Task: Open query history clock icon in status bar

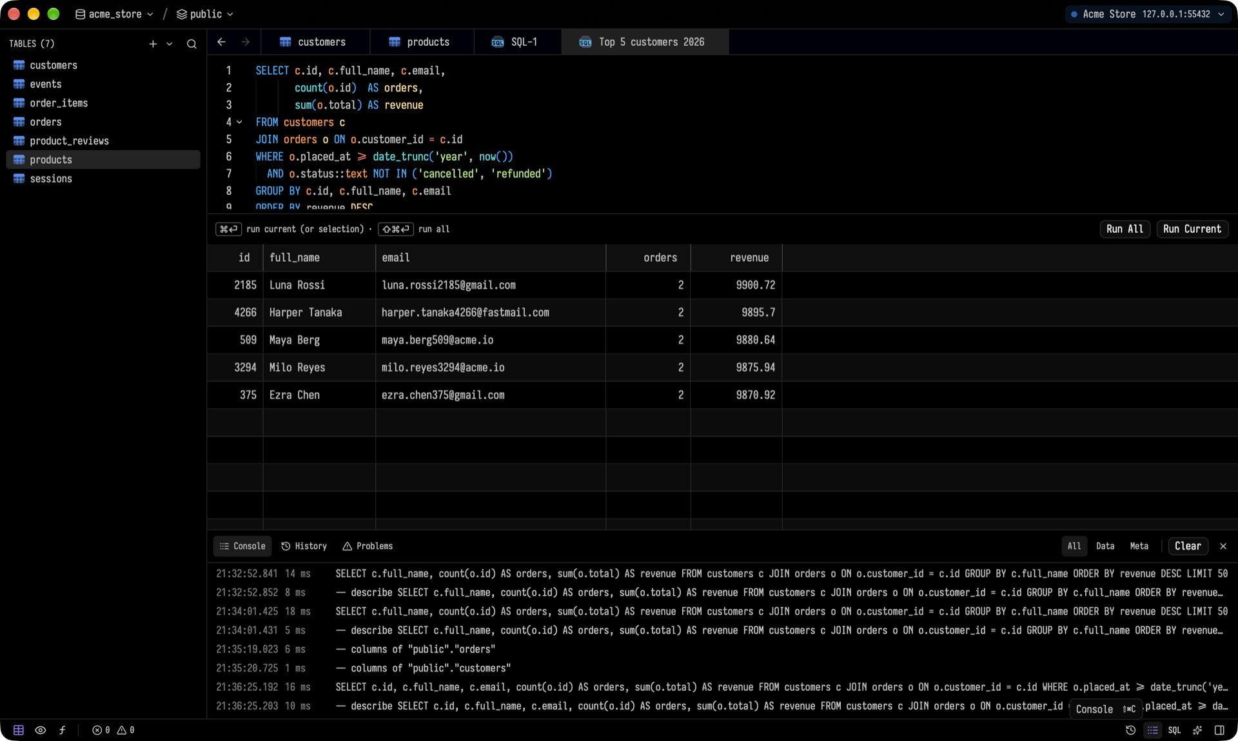Action: (x=1131, y=730)
